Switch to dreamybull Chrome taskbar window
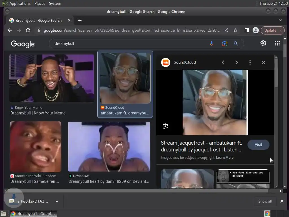Screen dimensions: 289x217 pos(33,214)
